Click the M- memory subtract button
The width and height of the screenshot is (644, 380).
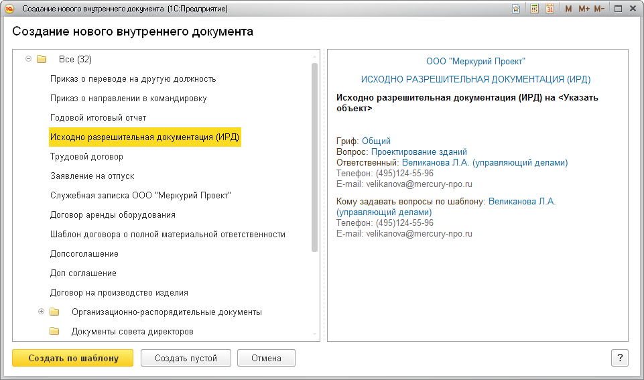coord(599,9)
